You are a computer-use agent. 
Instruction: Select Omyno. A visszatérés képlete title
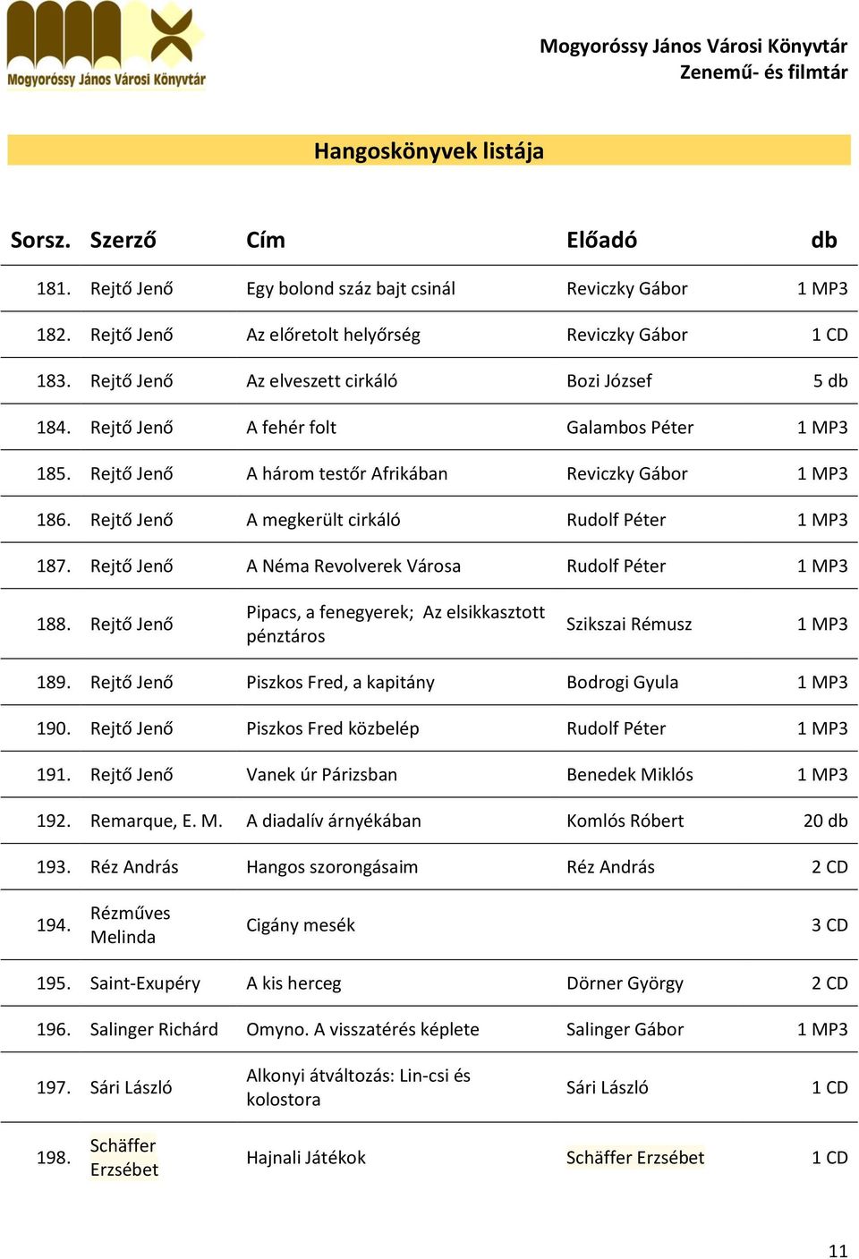[362, 1030]
